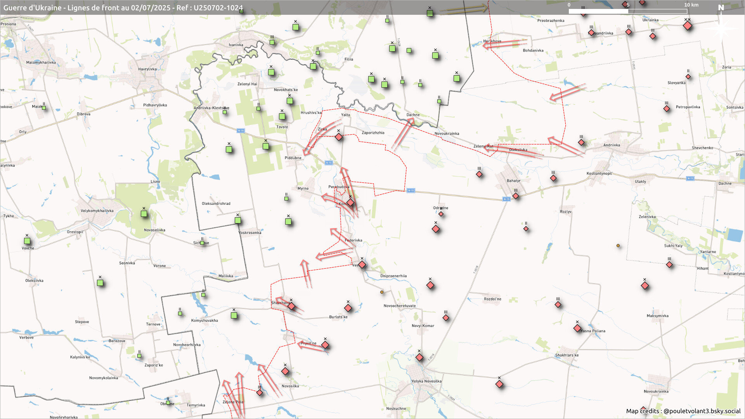Click green square marker above Komyshuvakha
Image resolution: width=745 pixels, height=419 pixels.
click(234, 315)
